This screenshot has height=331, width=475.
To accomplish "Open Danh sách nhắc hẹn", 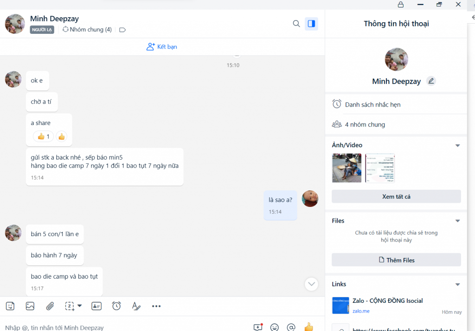I will (372, 105).
